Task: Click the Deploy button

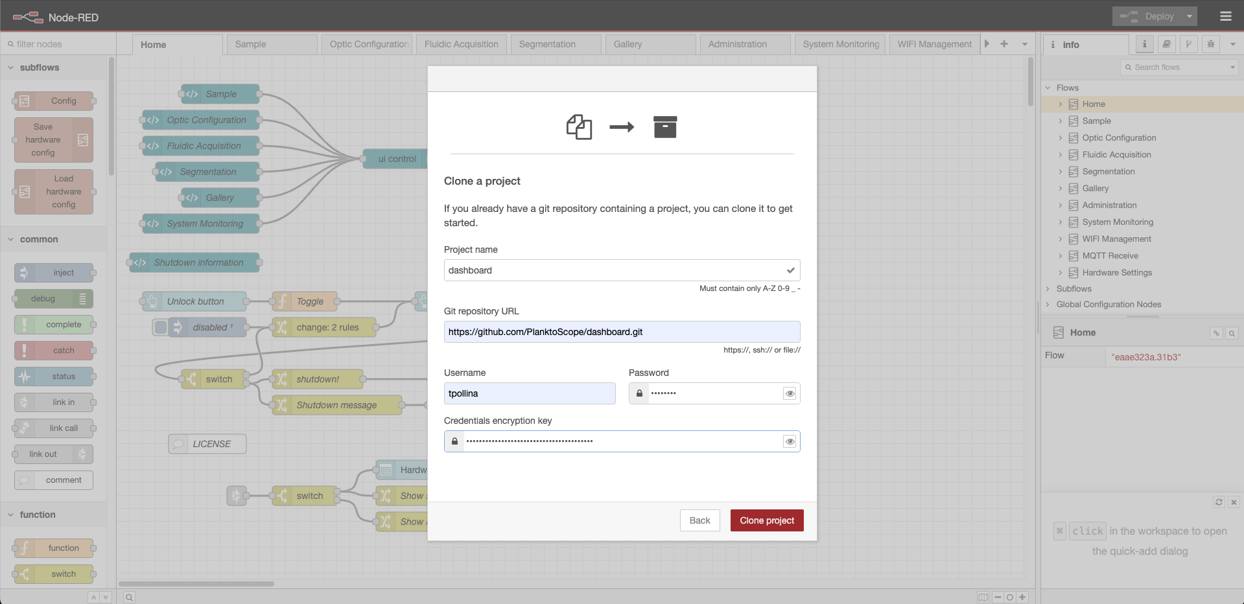Action: click(x=1147, y=16)
